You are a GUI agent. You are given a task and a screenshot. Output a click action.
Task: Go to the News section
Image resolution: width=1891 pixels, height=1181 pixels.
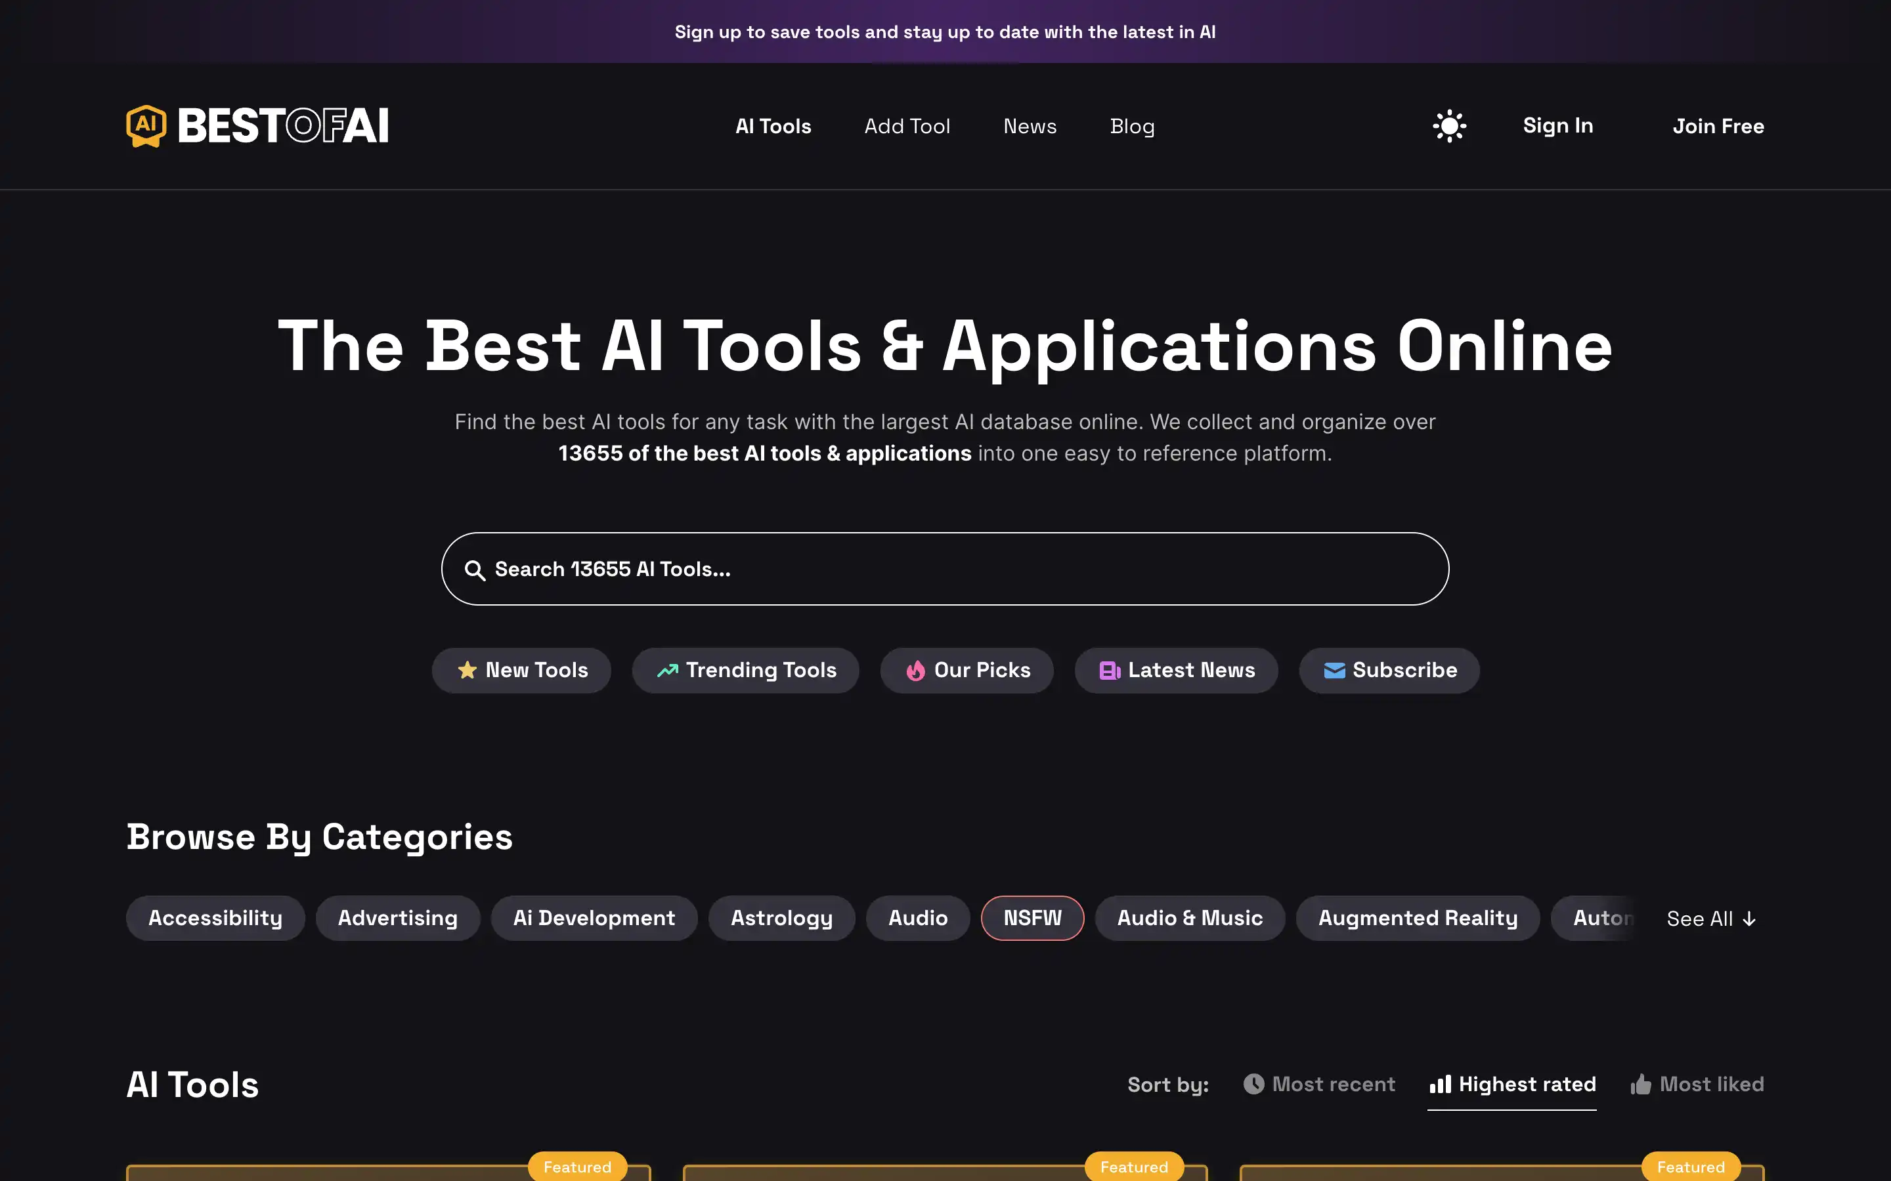tap(1030, 126)
